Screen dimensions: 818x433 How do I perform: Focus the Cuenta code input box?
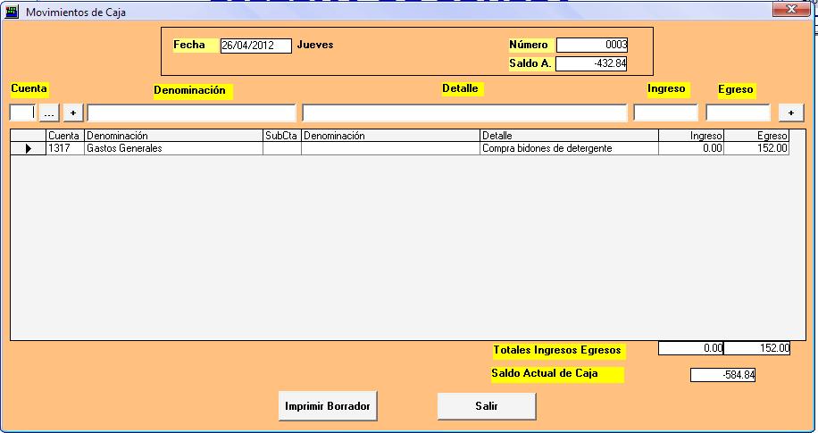[22, 112]
